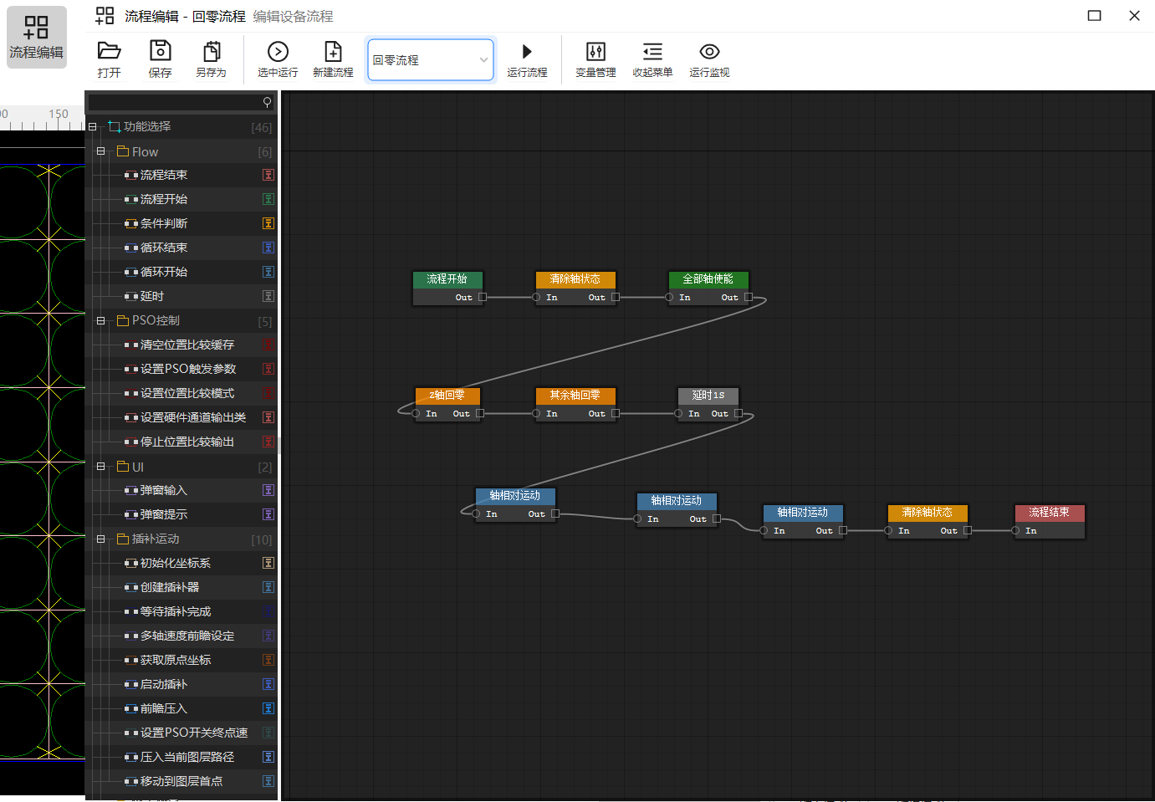Click the gray icon beside 延时 row

(x=268, y=296)
